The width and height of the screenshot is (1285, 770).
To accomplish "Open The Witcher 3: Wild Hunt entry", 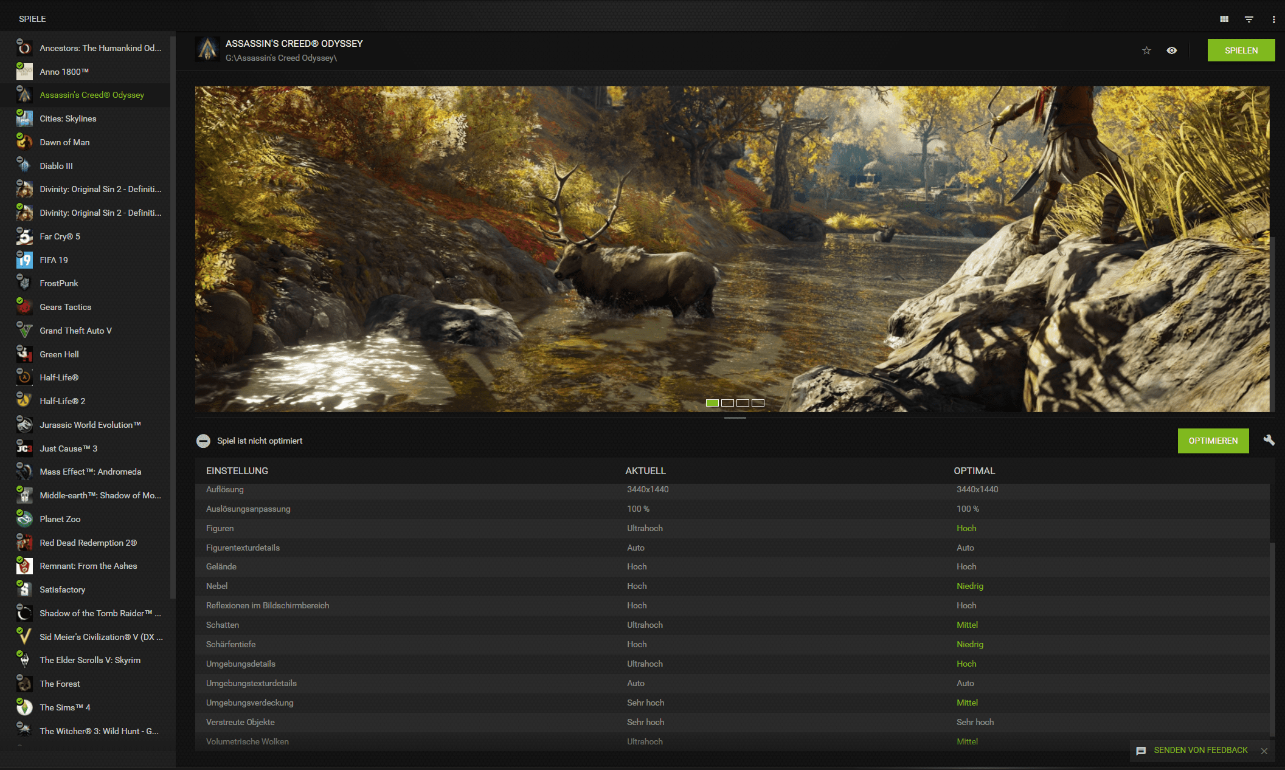I will [85, 731].
